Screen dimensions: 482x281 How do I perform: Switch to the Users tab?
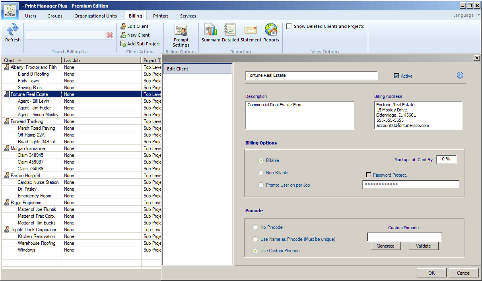(31, 16)
